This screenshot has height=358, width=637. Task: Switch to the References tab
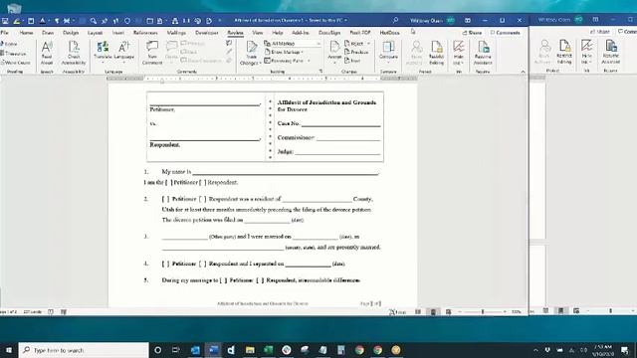click(x=145, y=33)
